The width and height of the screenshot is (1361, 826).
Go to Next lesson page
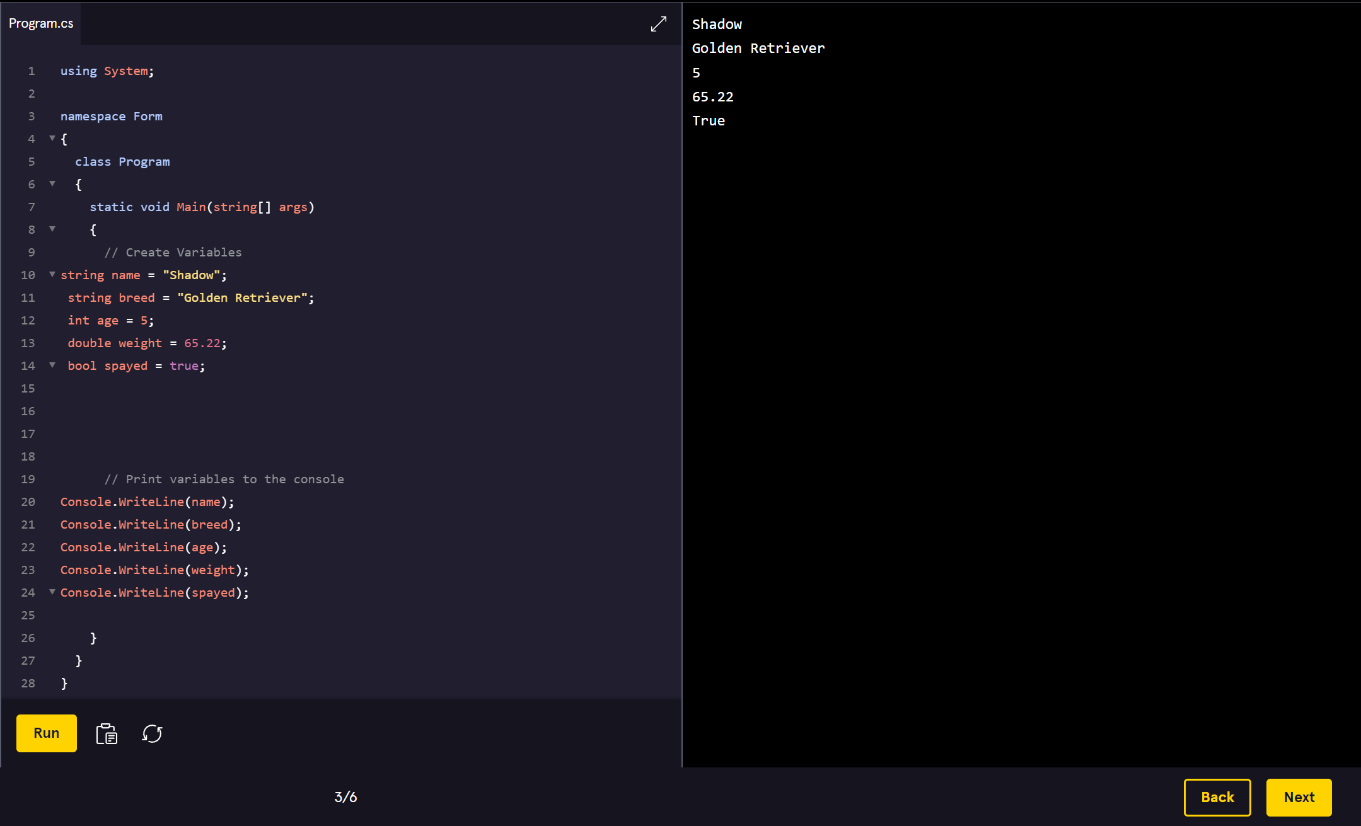[x=1299, y=797]
